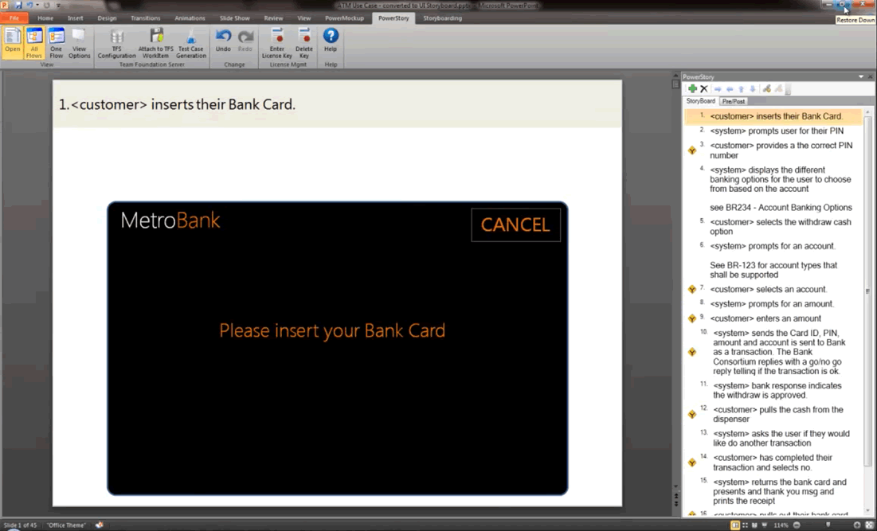Viewport: 877px width, 531px height.
Task: Click the zoom slider handle
Action: [828, 525]
